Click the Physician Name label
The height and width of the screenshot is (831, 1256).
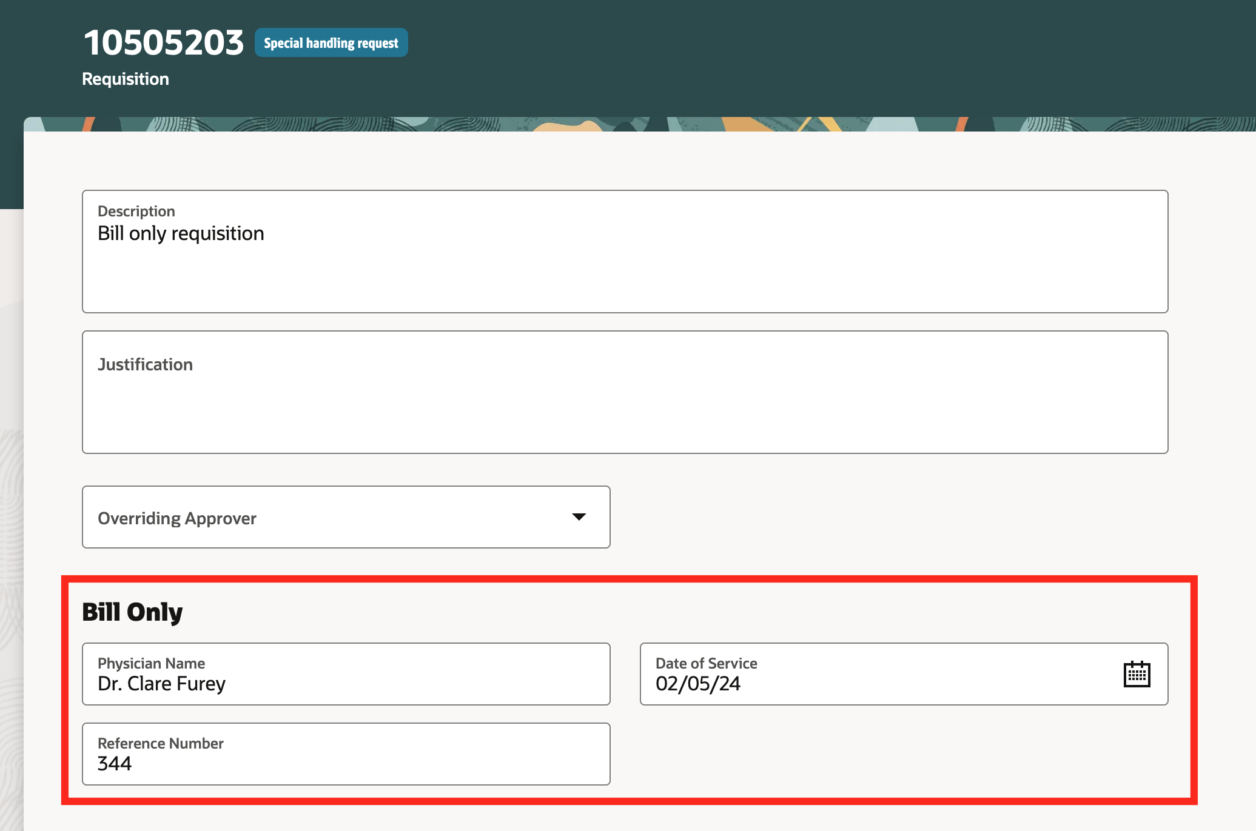click(x=151, y=663)
